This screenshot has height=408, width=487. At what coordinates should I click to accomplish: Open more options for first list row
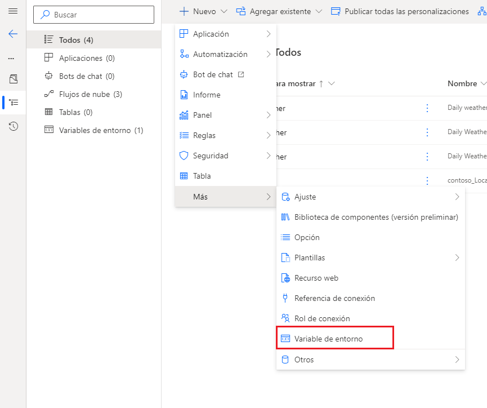pos(427,108)
